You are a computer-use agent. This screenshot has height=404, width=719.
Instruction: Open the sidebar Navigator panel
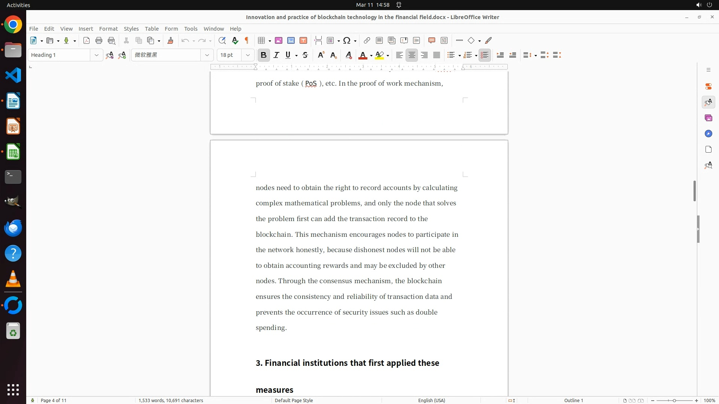(708, 134)
